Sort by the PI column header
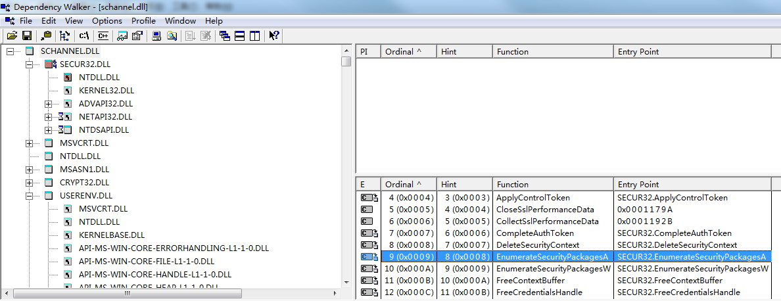The image size is (781, 301). point(369,51)
